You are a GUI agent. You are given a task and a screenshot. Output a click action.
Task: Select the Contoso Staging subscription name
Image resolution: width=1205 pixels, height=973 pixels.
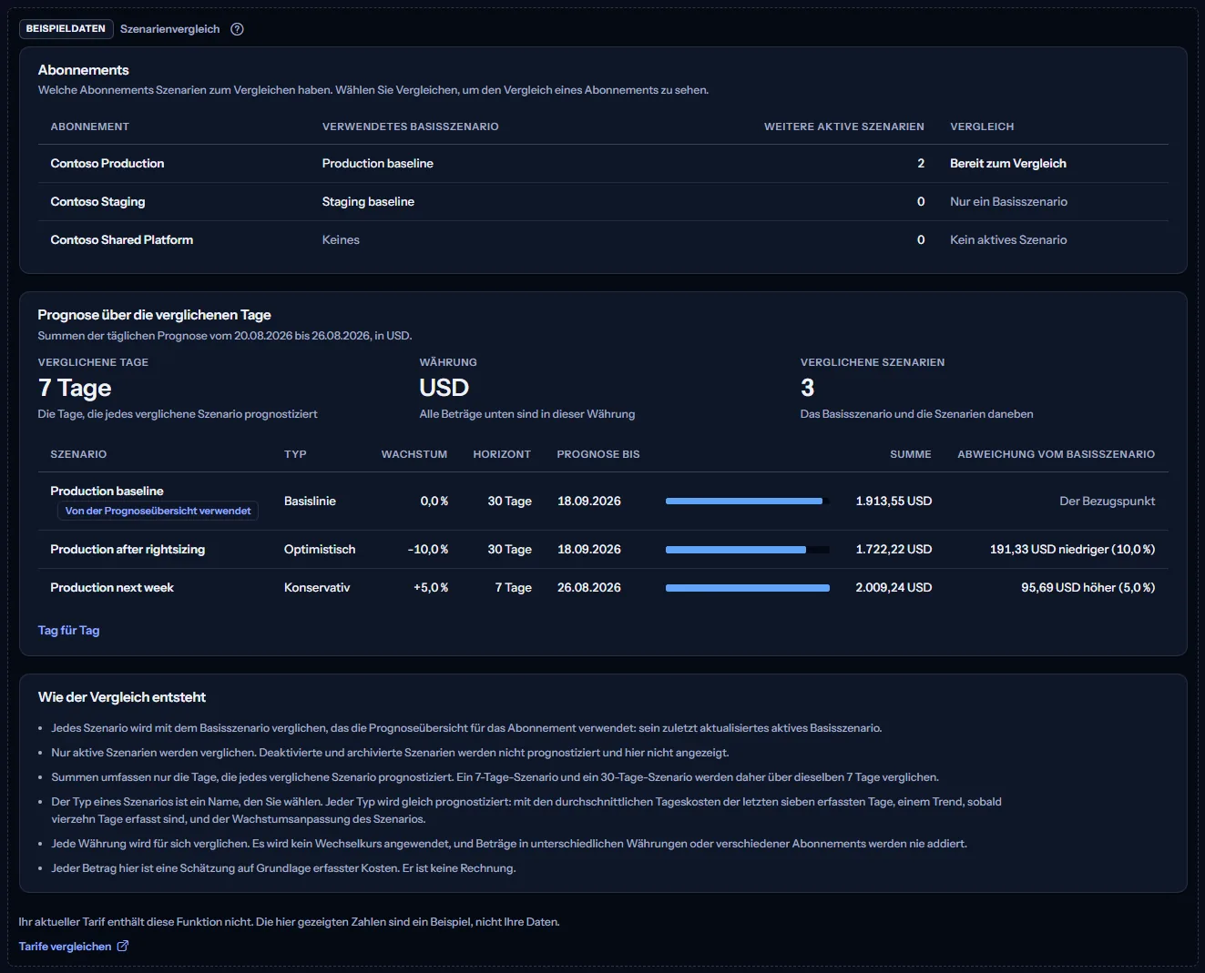[97, 202]
